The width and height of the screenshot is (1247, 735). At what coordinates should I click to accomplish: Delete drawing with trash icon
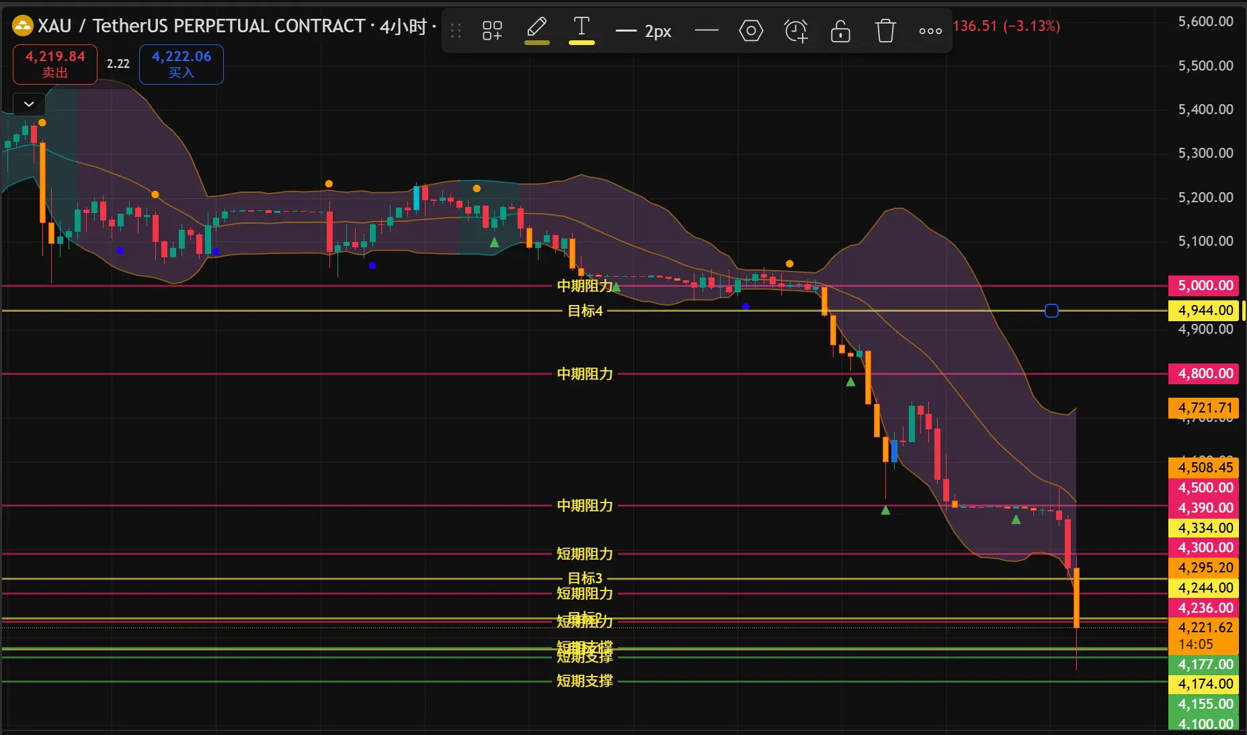point(885,30)
